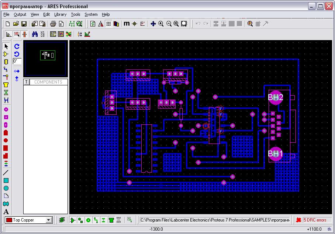Select the 2D Graphics Text tool

click(6, 212)
